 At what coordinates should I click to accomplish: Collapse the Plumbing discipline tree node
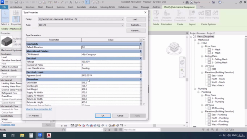[195, 89]
